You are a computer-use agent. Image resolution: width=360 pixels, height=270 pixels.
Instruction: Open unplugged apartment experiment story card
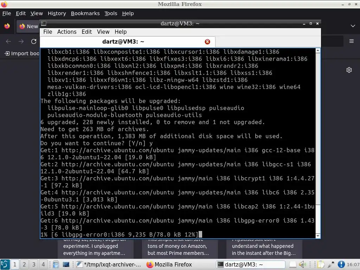[x=95, y=249]
